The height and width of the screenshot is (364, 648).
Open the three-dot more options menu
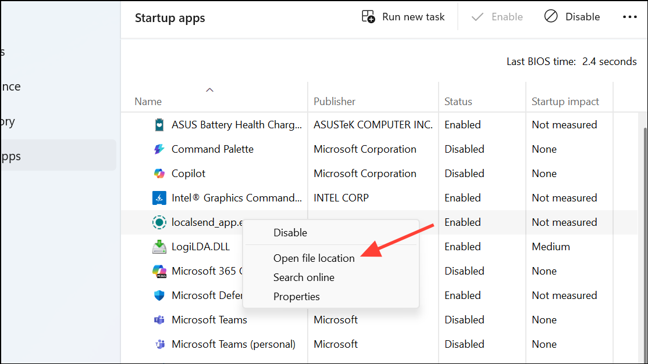tap(630, 16)
